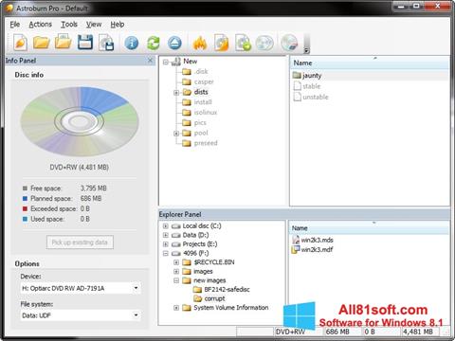Expand the pool folder node
The height and width of the screenshot is (341, 455).
[x=176, y=134]
